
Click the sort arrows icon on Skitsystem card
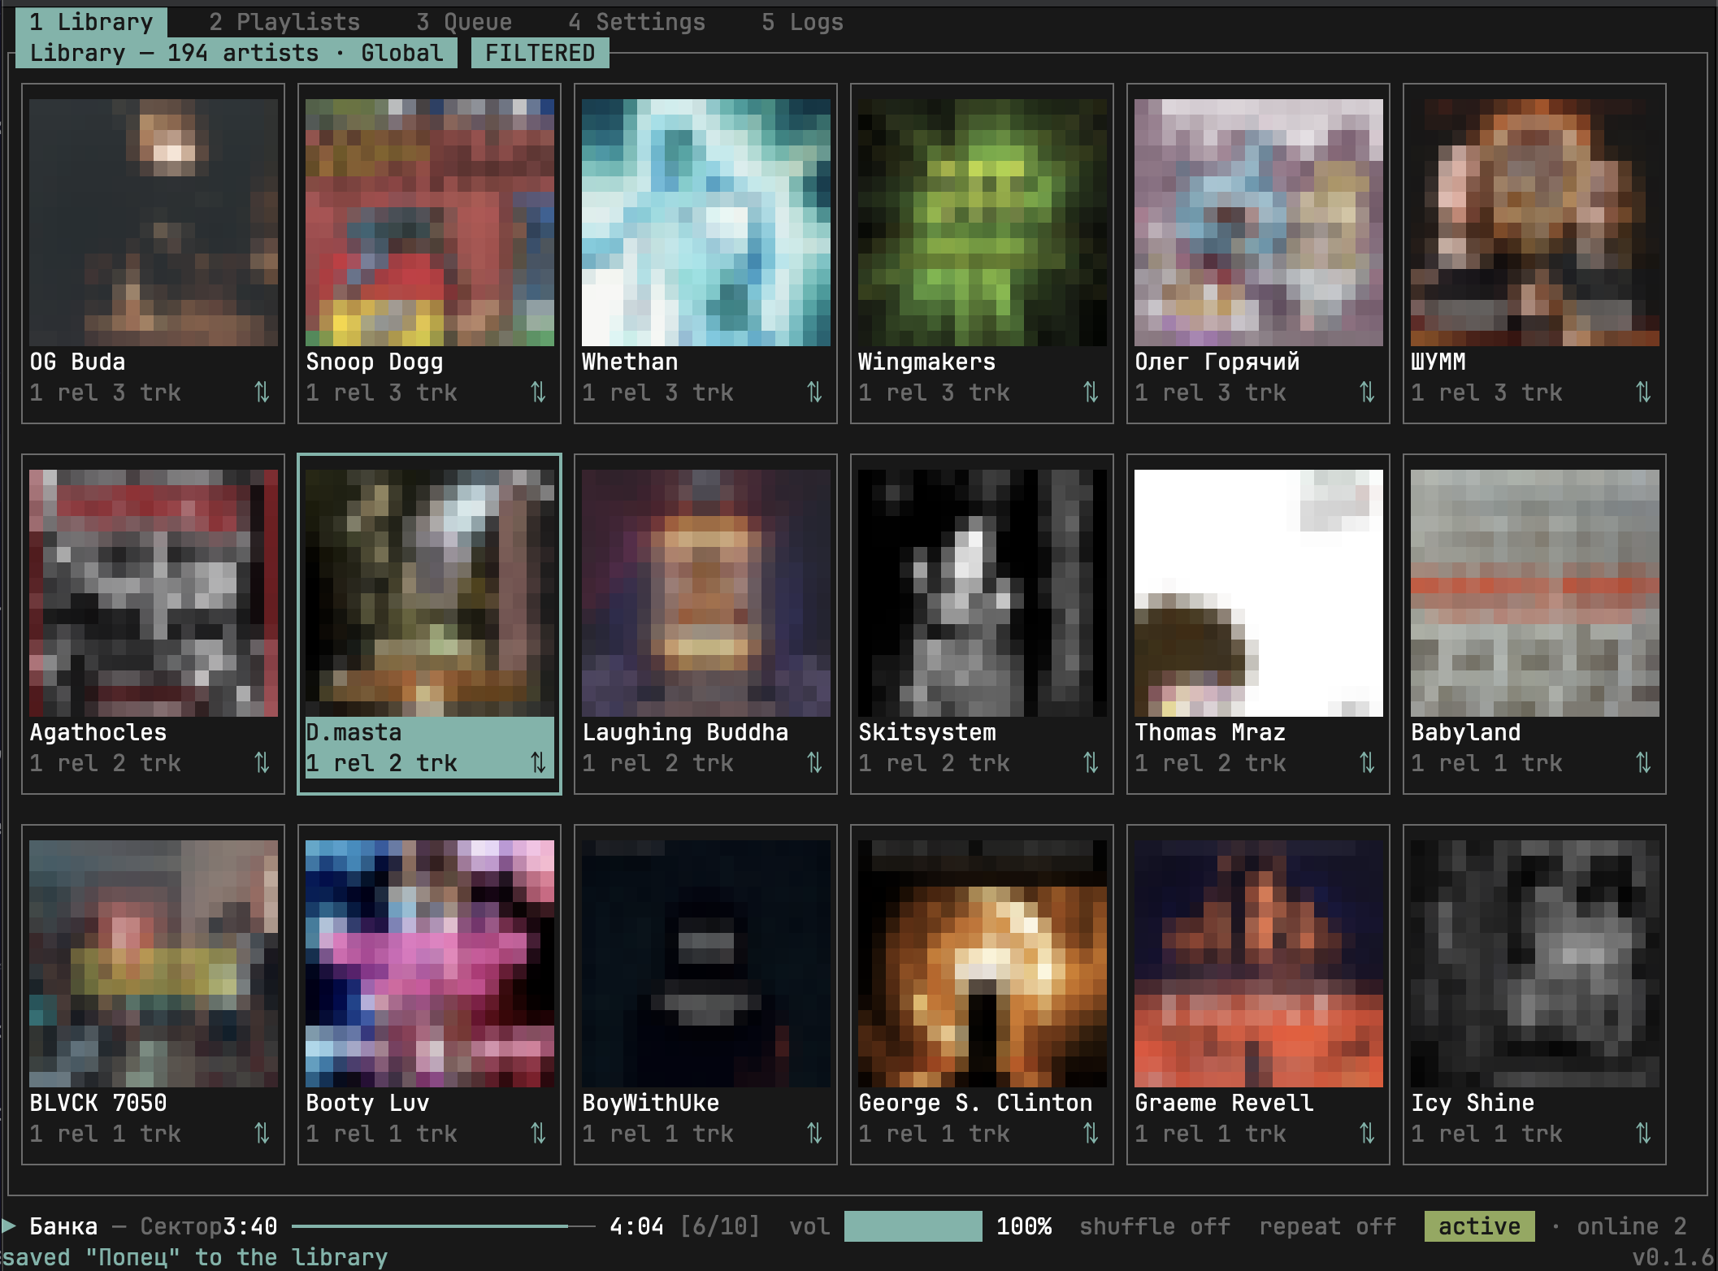[1091, 763]
